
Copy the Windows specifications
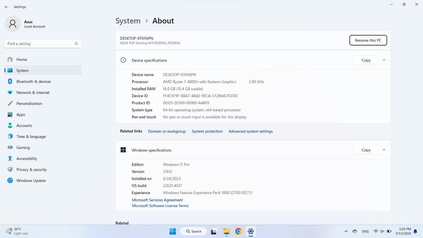[366, 150]
